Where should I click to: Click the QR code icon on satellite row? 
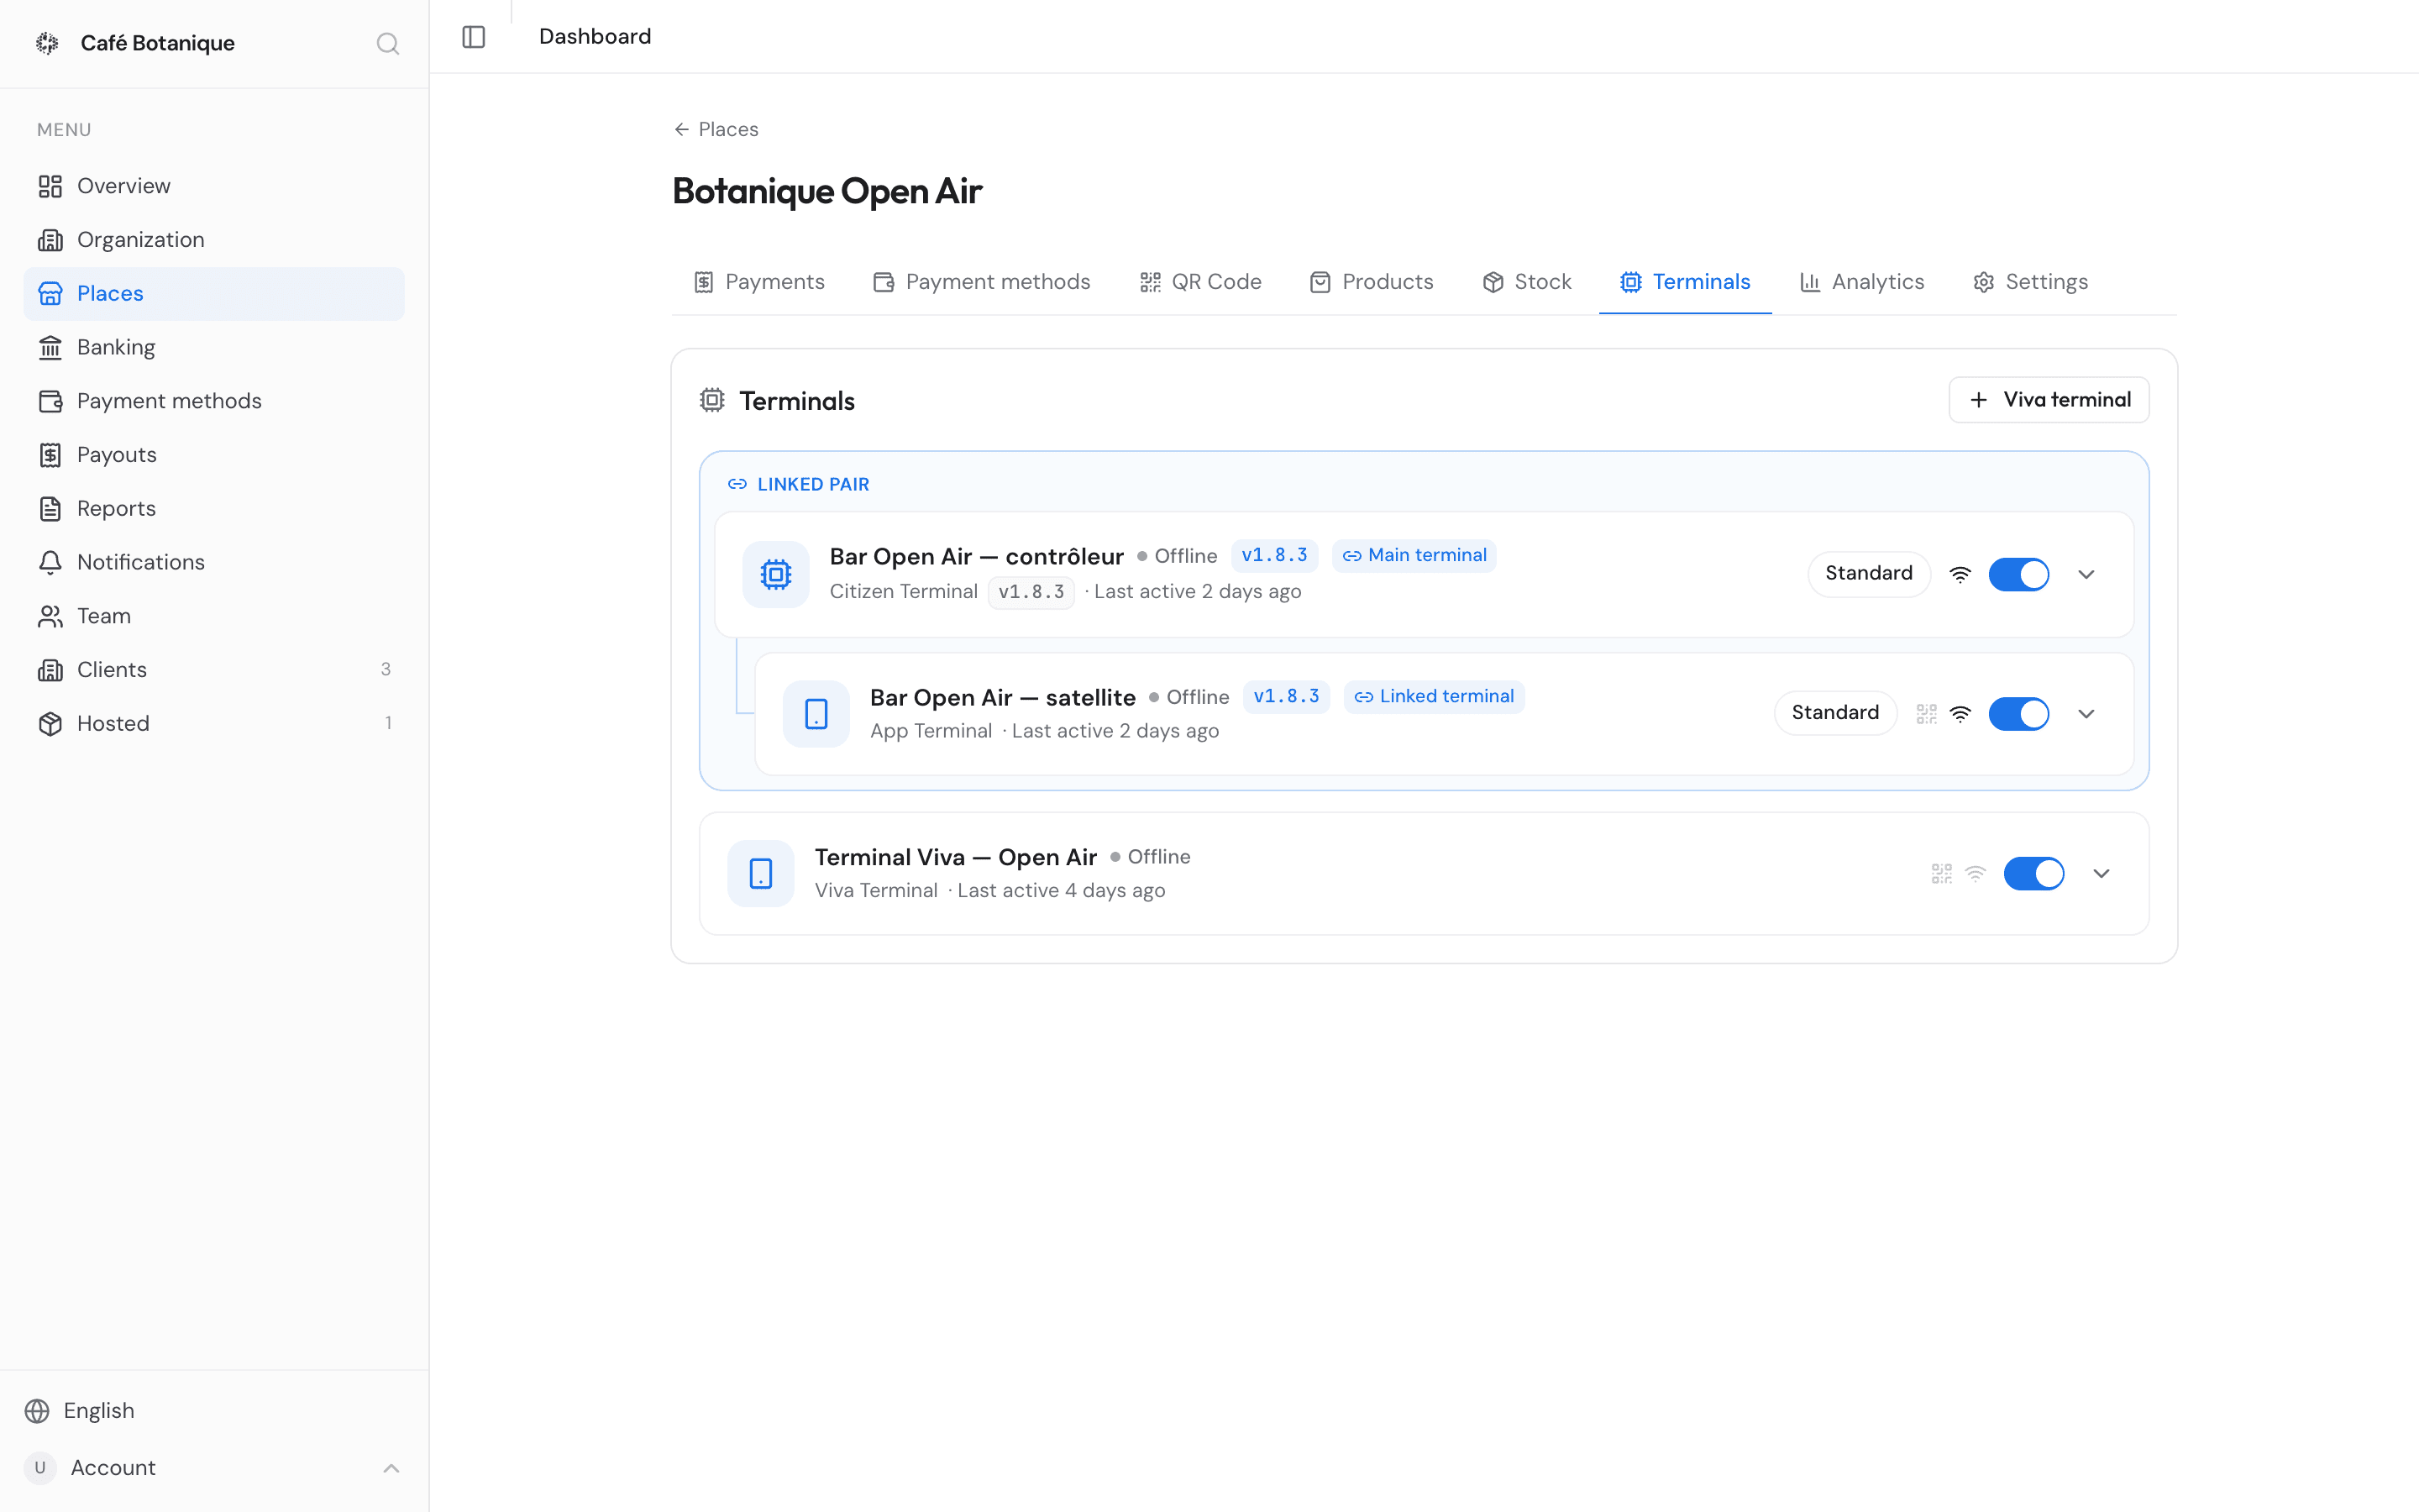1926,714
